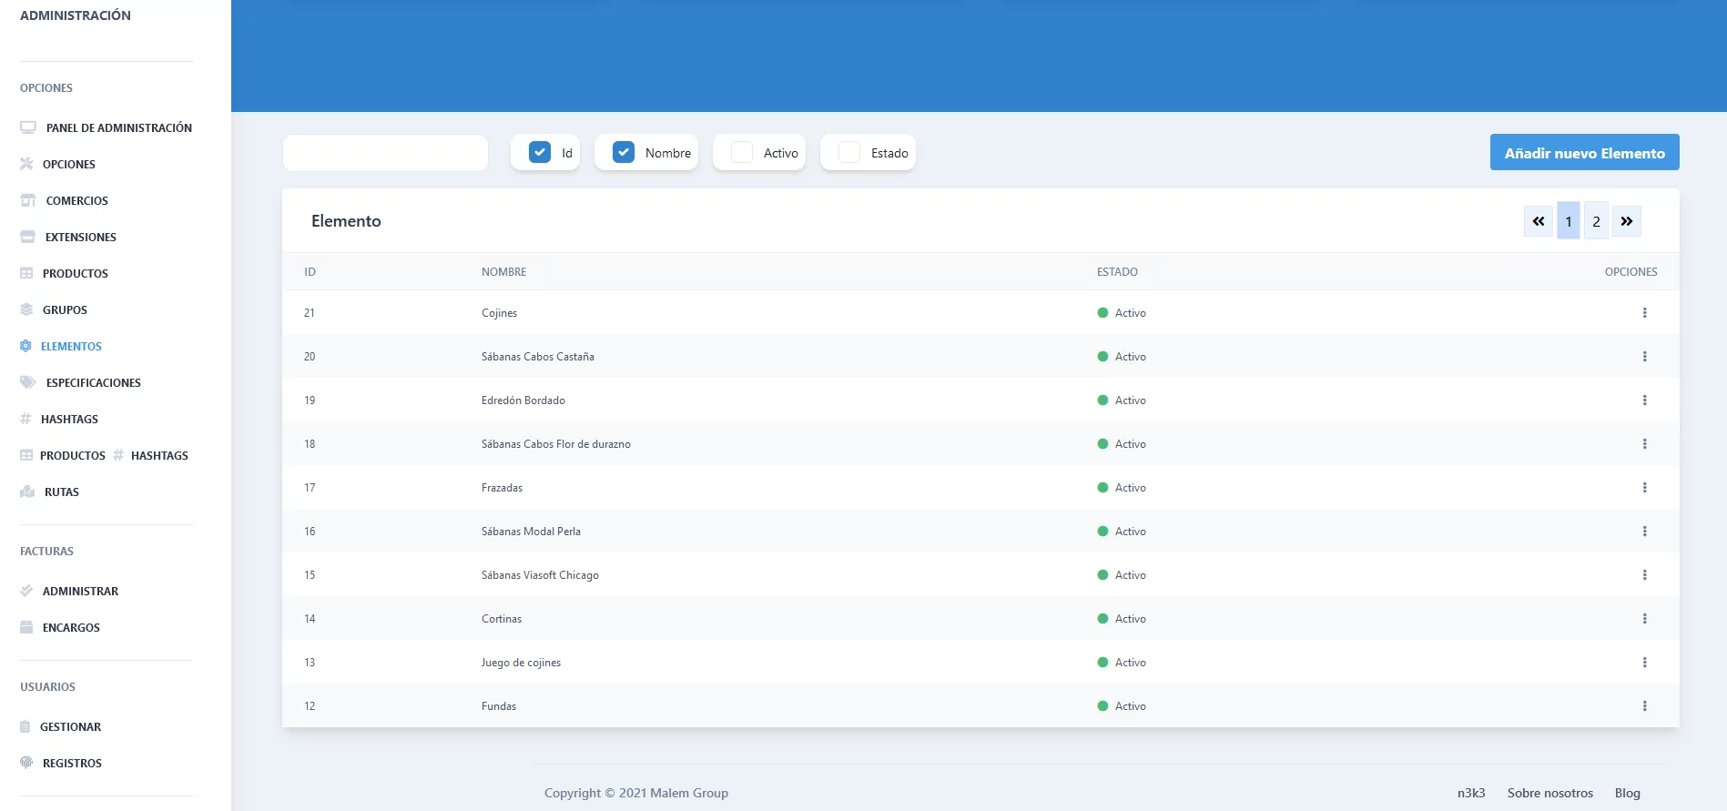
Task: Click the ID cell '20'
Action: click(x=310, y=357)
